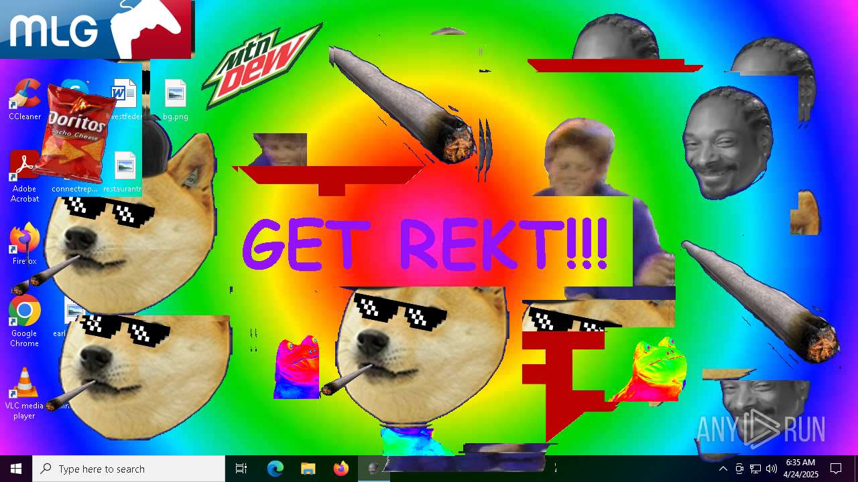Launch Google Chrome from the desktop

pos(25,321)
